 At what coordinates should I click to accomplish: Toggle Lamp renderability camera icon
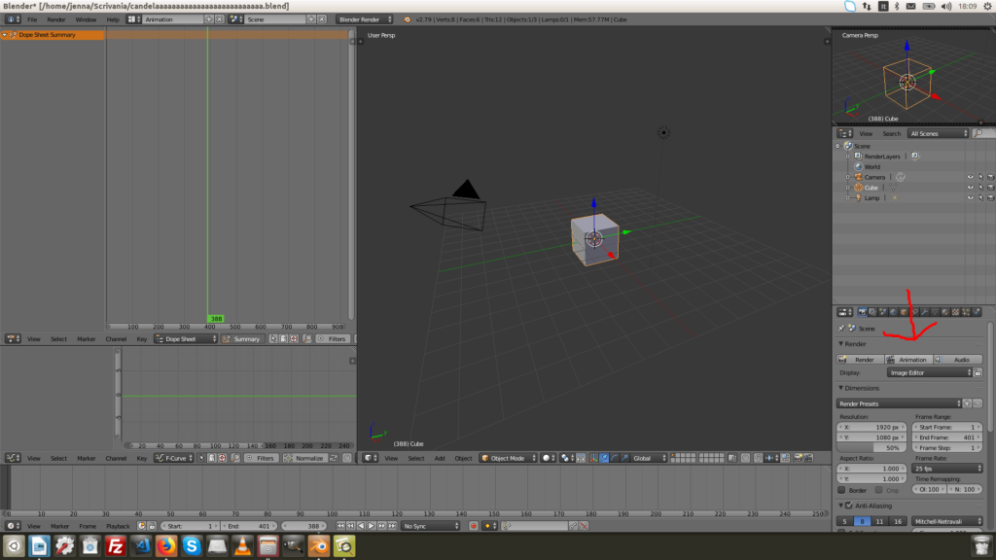(990, 198)
